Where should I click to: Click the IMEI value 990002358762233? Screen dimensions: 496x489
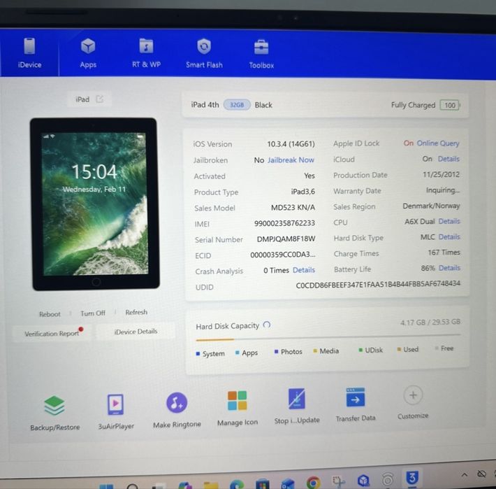284,223
